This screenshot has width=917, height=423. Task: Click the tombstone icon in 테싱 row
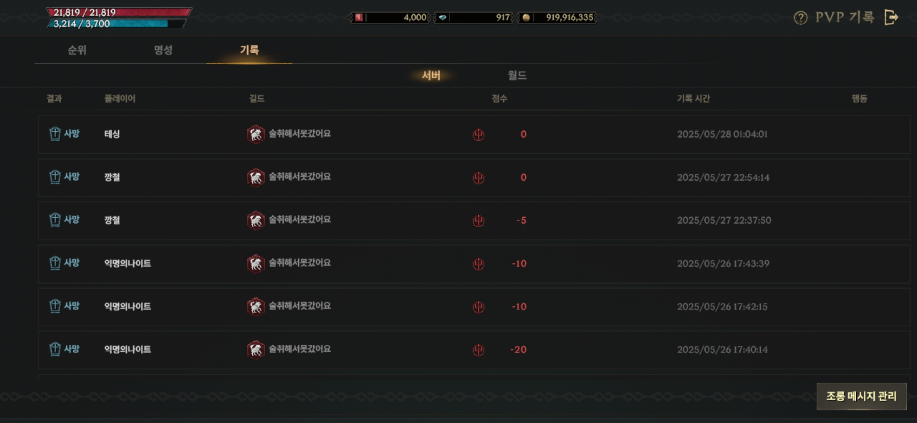click(x=55, y=134)
